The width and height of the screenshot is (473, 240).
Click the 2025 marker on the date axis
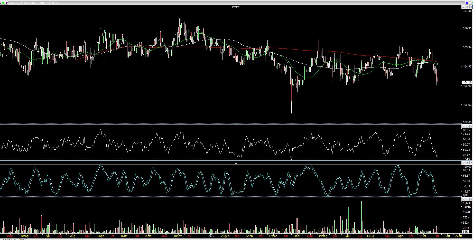pos(211,236)
